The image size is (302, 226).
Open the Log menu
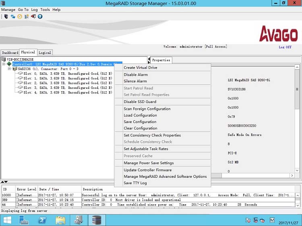[35, 10]
